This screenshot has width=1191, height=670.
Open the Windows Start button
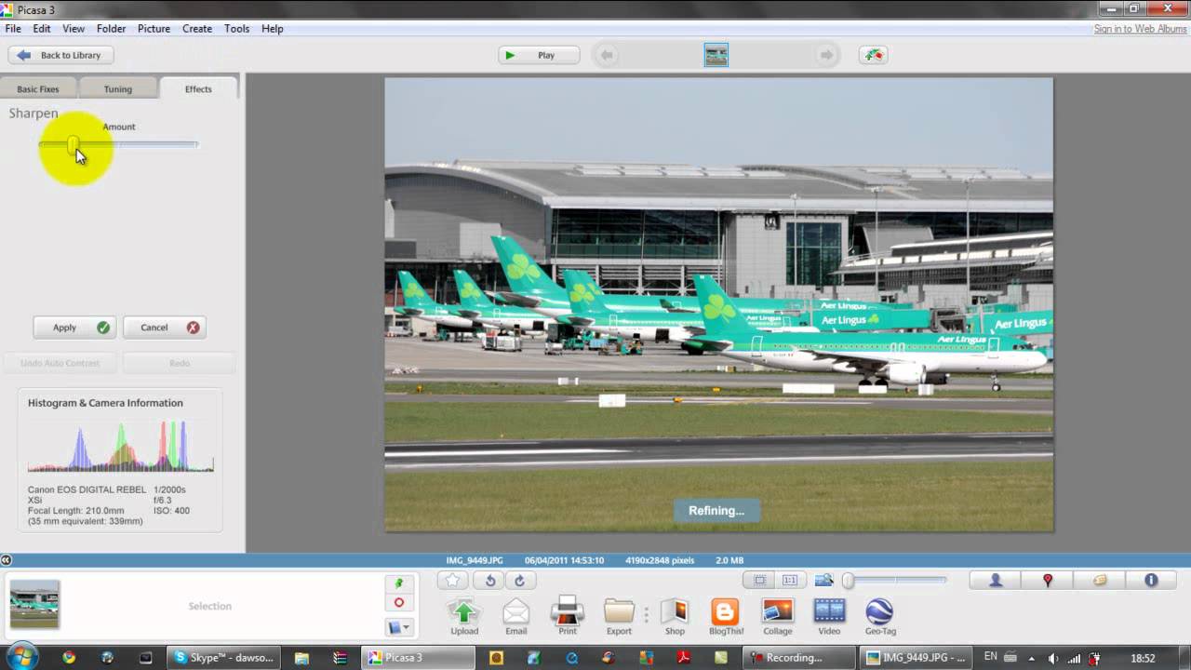coord(20,657)
